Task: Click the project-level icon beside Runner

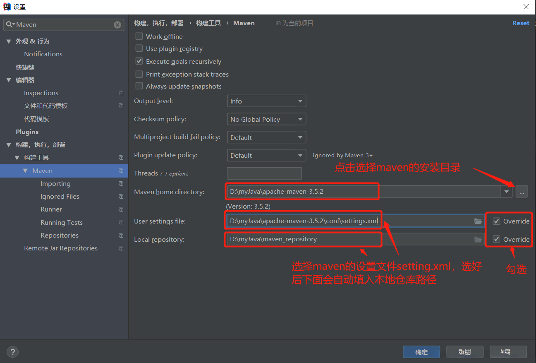Action: coord(121,209)
